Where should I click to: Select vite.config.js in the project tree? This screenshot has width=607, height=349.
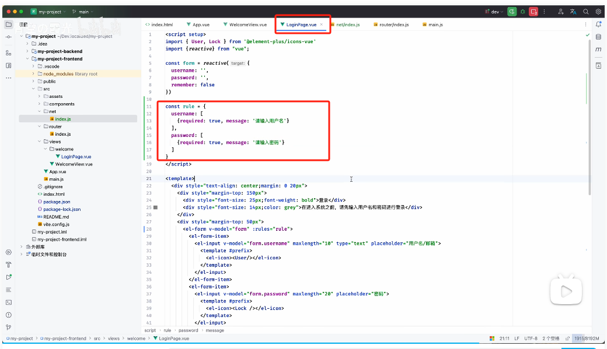point(56,224)
